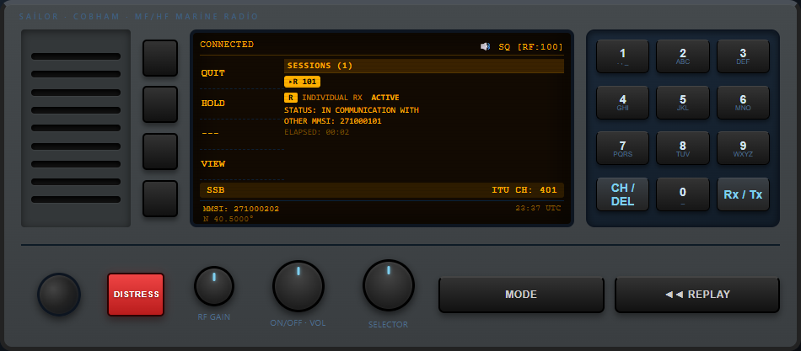Click the R 101 session tag
This screenshot has height=351, width=801.
303,81
